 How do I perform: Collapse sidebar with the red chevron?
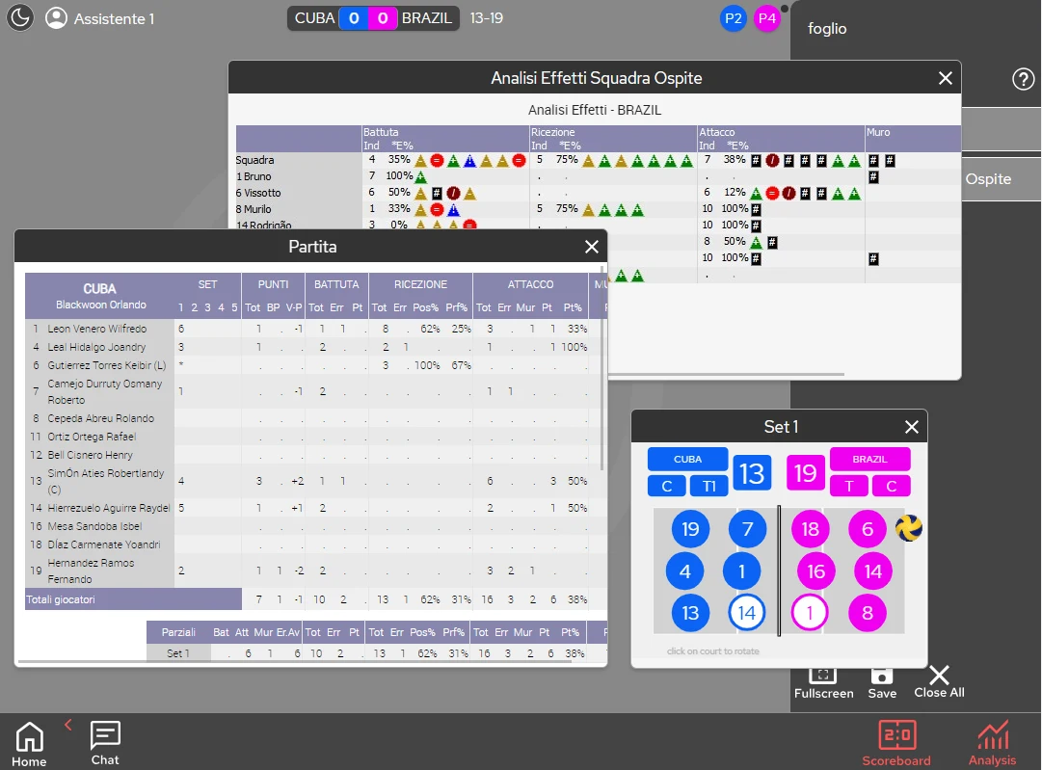(x=67, y=725)
